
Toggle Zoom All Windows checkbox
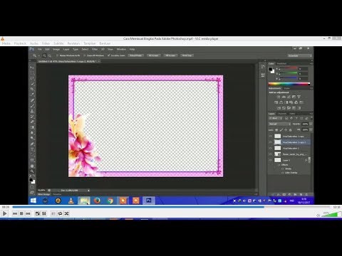pos(85,55)
